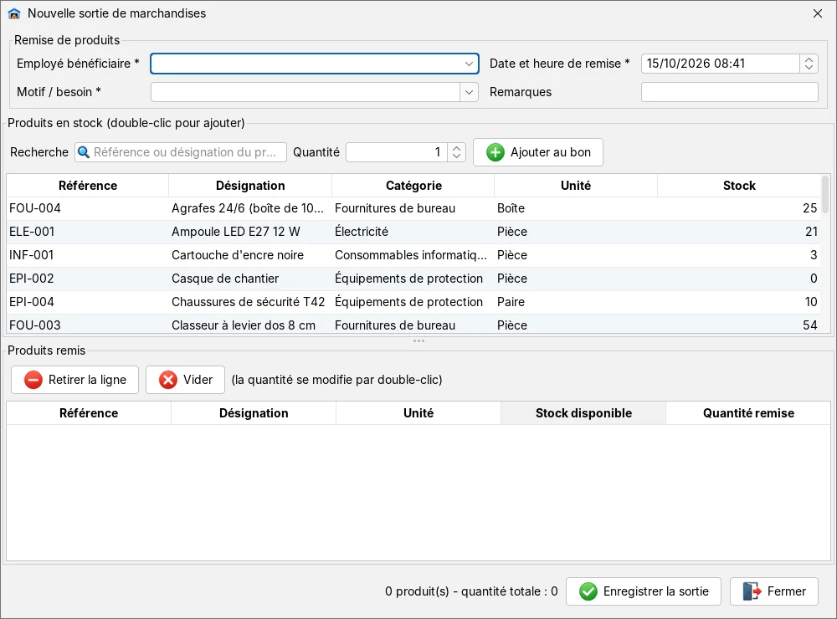Viewport: 837px width, 619px height.
Task: Click the Consommables informatiq... category cell
Action: pos(413,255)
